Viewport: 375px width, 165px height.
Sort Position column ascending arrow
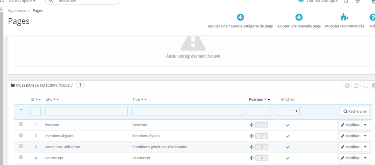269,100
